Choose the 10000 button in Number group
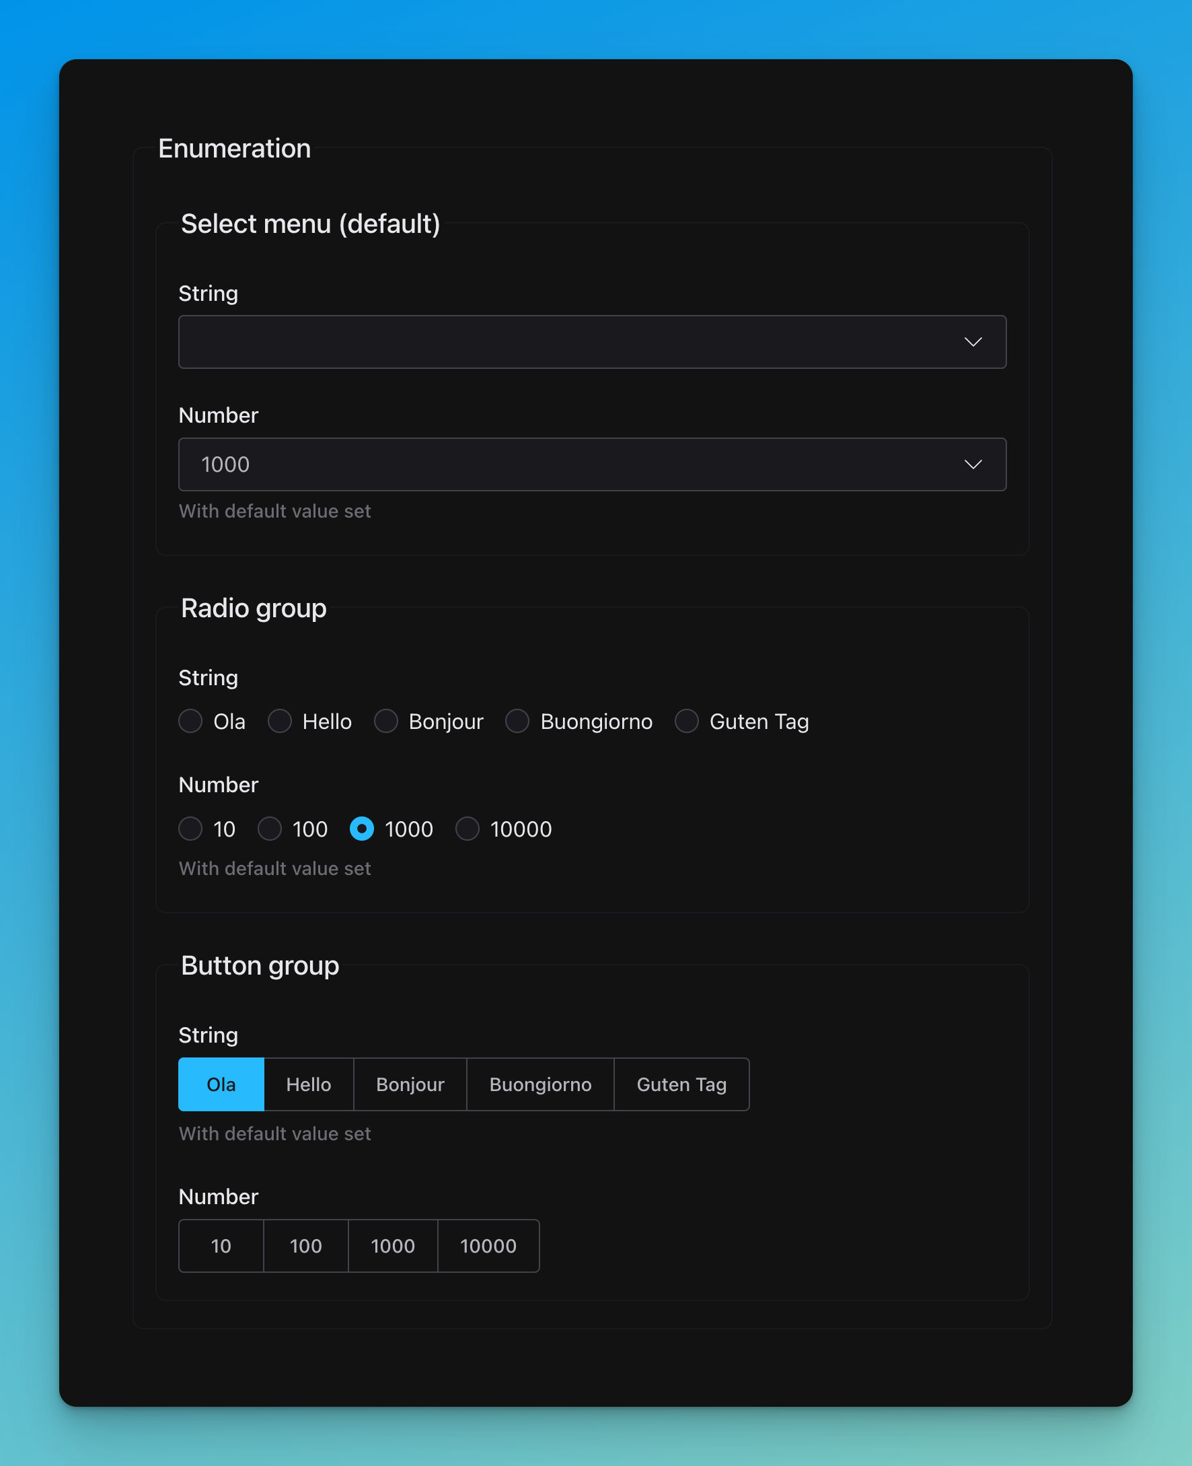Image resolution: width=1192 pixels, height=1466 pixels. point(488,1245)
